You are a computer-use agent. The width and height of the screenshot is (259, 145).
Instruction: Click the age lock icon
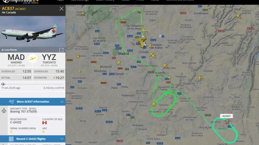(43, 132)
